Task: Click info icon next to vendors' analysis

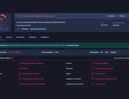Action: (12, 58)
